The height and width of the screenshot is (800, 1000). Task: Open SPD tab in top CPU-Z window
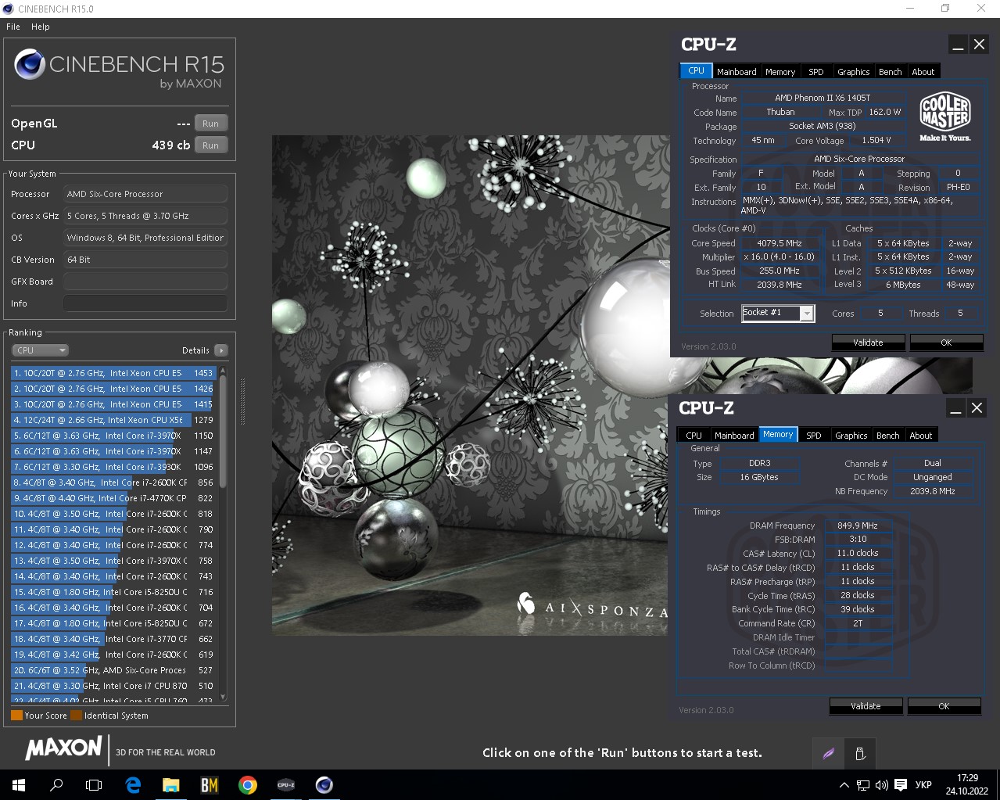[816, 72]
